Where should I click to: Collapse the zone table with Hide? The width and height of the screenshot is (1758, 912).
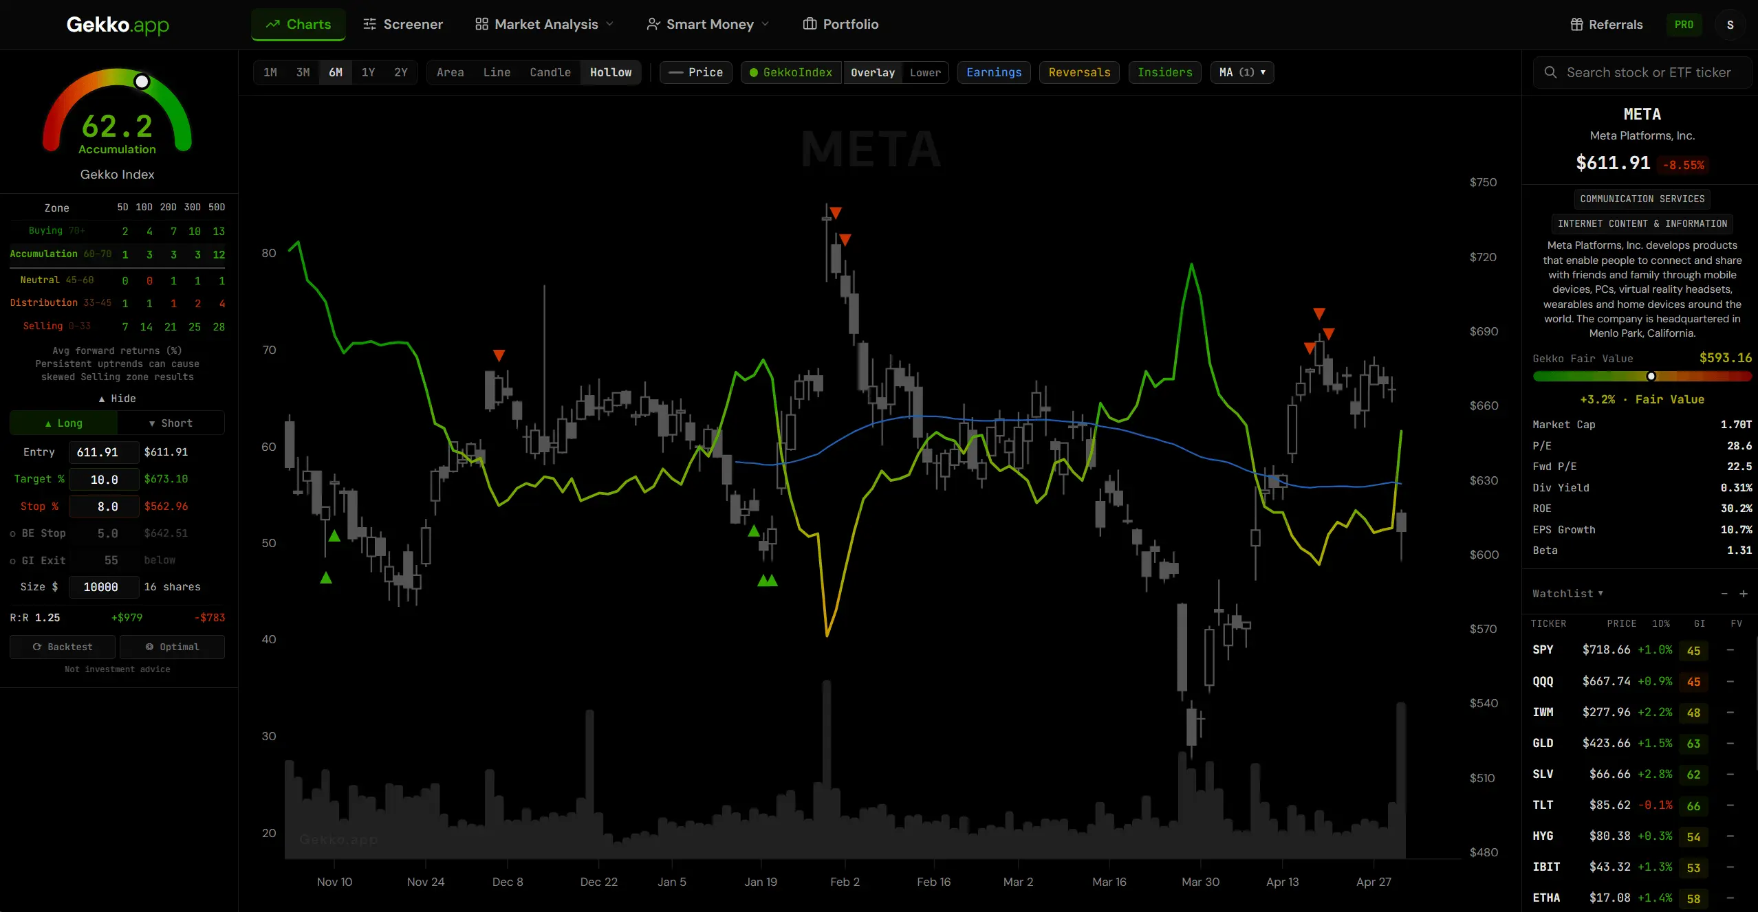click(x=117, y=399)
